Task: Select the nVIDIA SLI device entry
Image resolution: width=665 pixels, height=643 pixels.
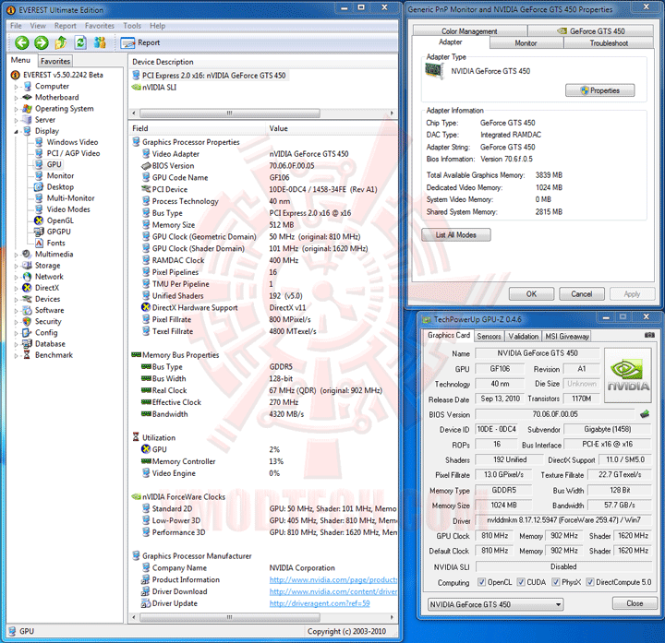Action: click(154, 88)
